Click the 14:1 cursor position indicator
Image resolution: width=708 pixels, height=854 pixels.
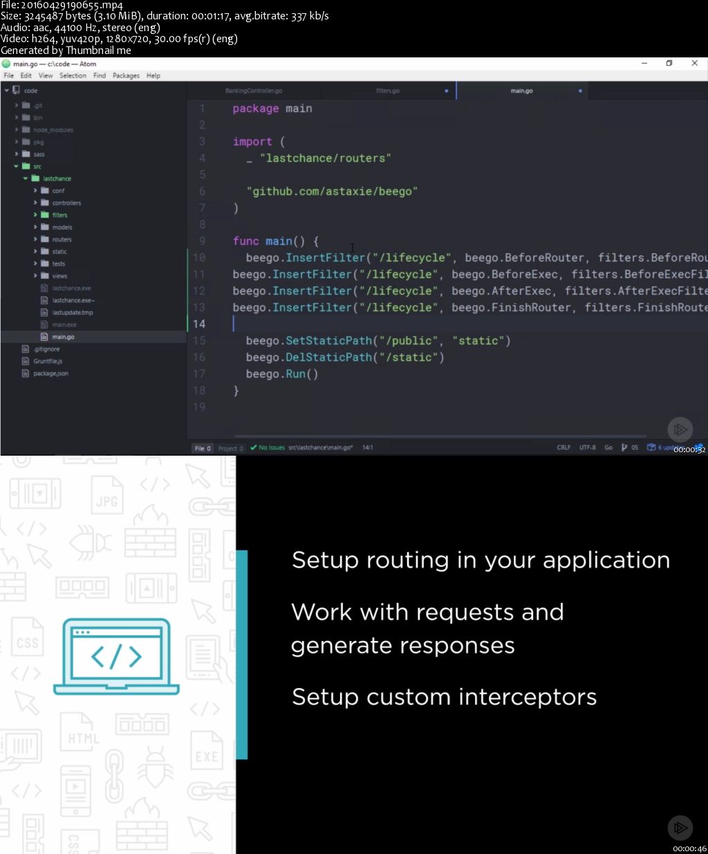[368, 447]
